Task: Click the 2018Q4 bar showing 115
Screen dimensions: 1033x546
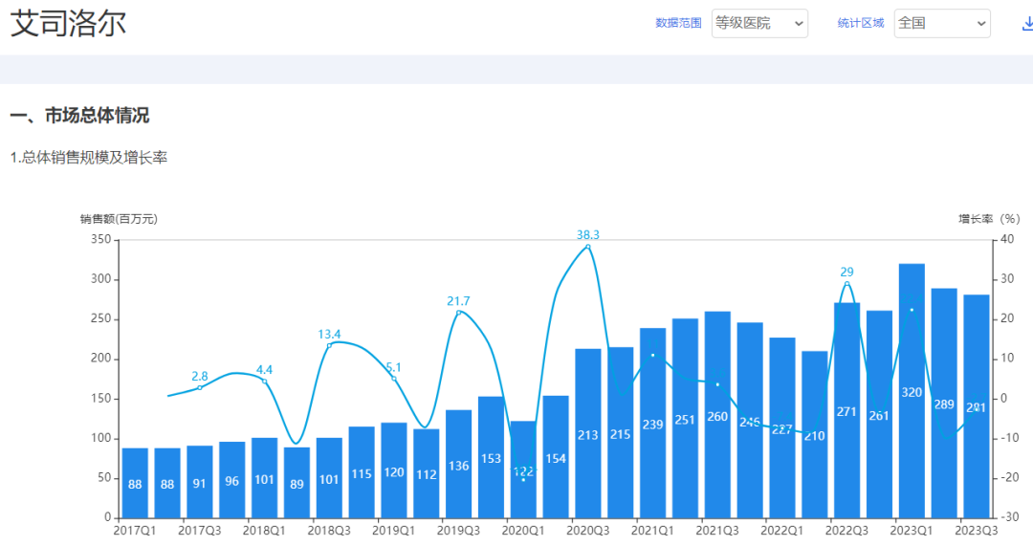Action: pos(362,472)
